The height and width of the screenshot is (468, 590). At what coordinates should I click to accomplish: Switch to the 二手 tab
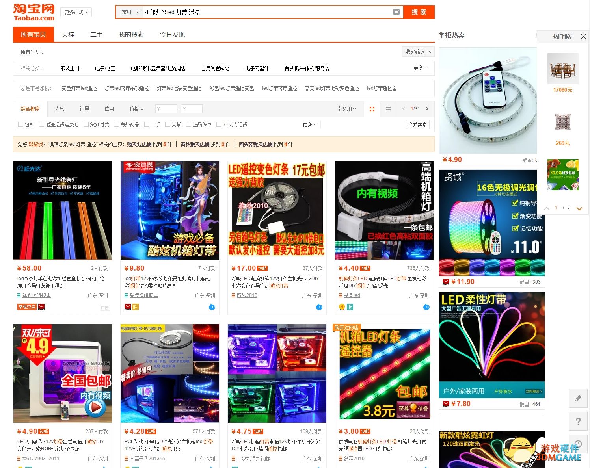coord(97,34)
